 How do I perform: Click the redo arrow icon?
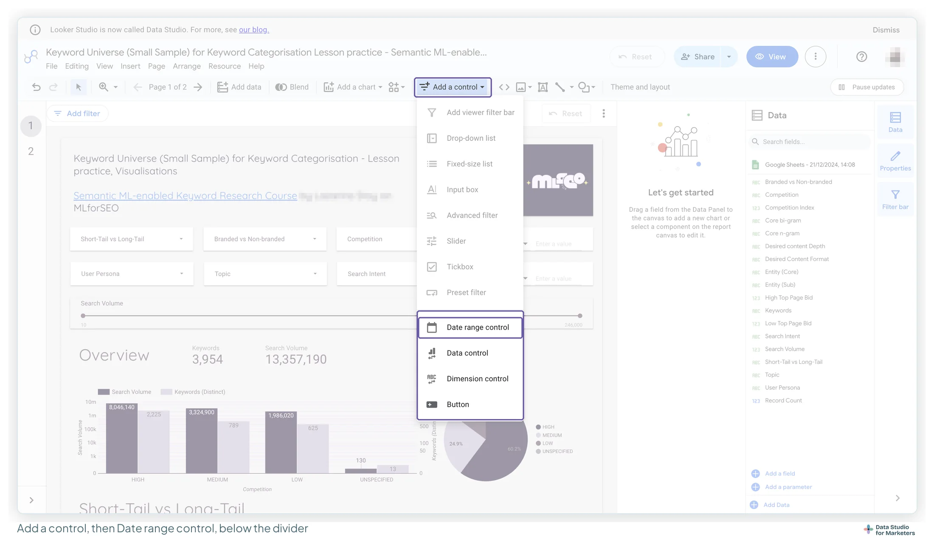pos(53,87)
